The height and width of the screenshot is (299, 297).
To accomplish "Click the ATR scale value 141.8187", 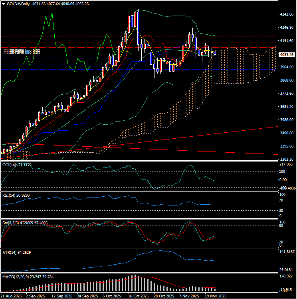I will point(287,252).
